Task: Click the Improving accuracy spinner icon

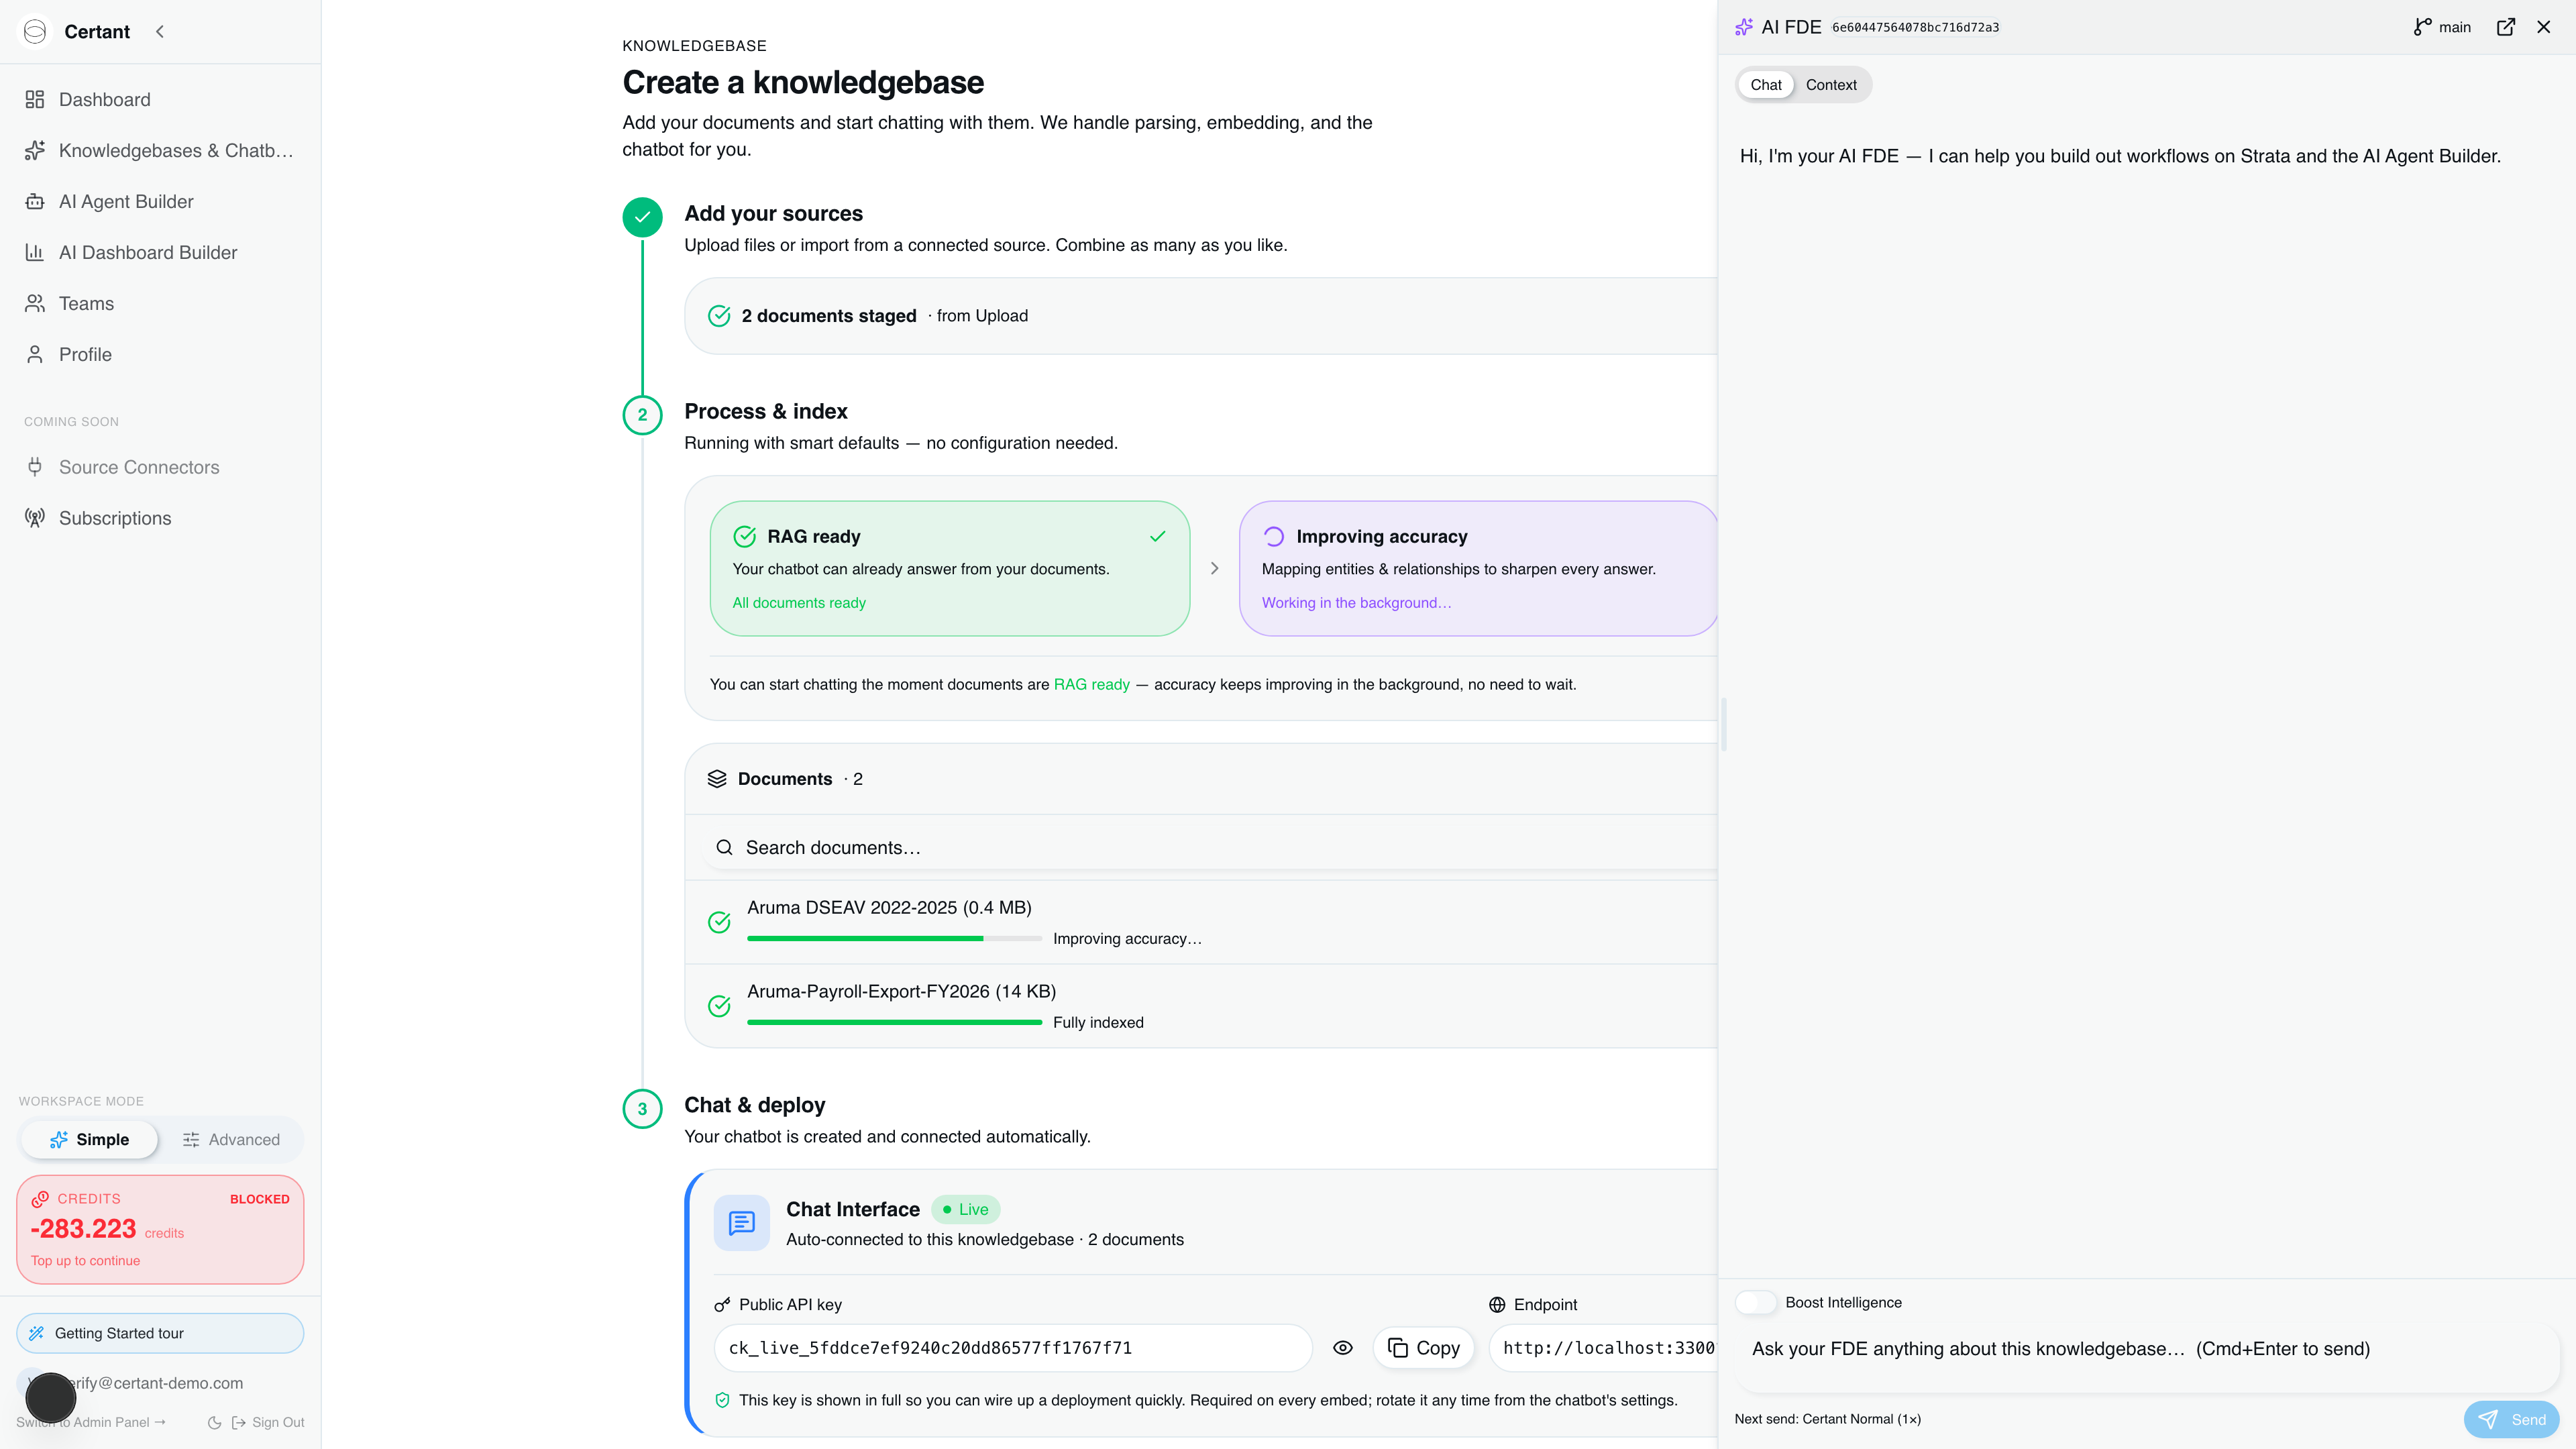Action: tap(1273, 536)
